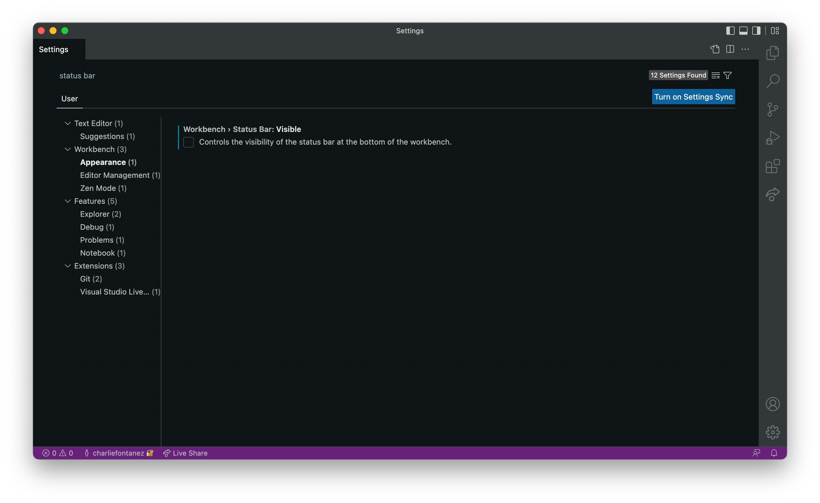Open the Source Control view
This screenshot has height=503, width=820.
(773, 109)
